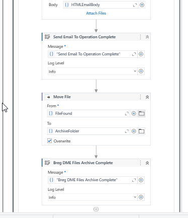Click plus icon beside Breg DME Log Level
The image size is (188, 218).
tap(141, 197)
